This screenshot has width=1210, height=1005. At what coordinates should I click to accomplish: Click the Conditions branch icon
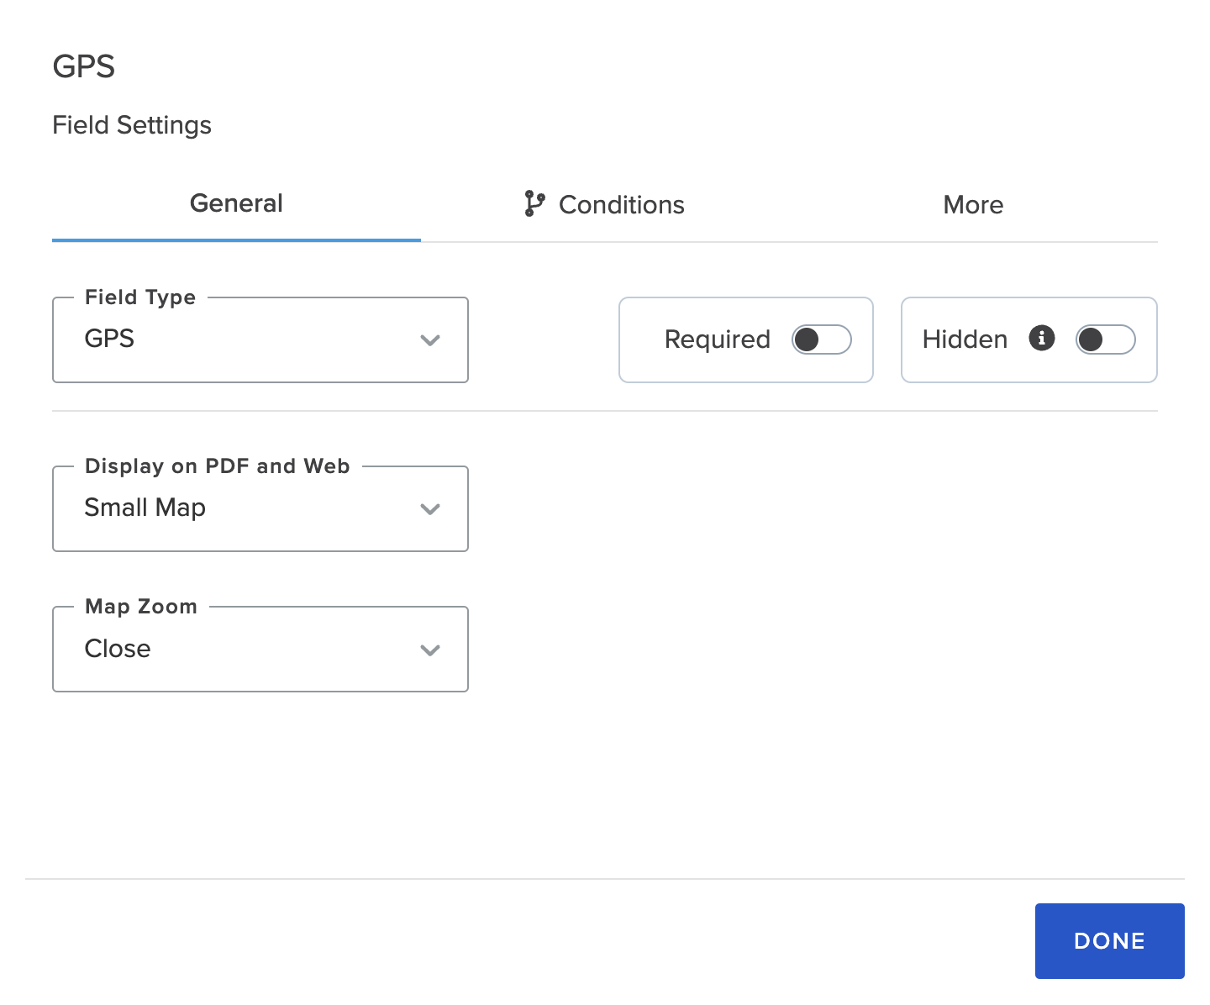pos(534,204)
